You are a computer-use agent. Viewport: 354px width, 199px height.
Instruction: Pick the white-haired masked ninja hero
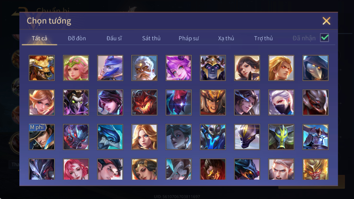coord(281,103)
